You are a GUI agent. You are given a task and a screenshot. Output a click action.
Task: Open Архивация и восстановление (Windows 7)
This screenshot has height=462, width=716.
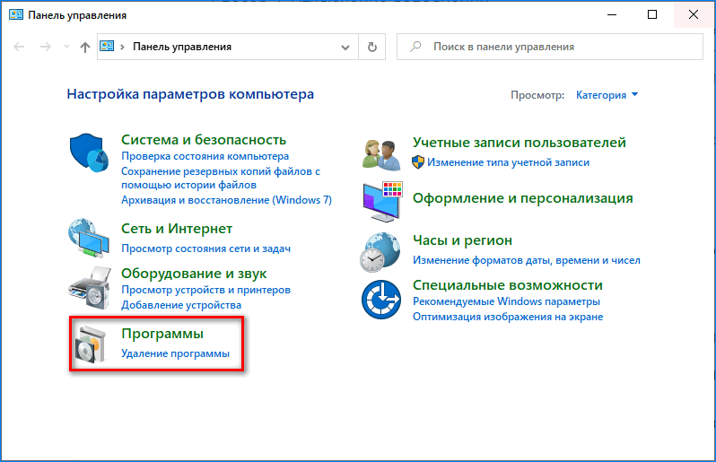click(226, 200)
